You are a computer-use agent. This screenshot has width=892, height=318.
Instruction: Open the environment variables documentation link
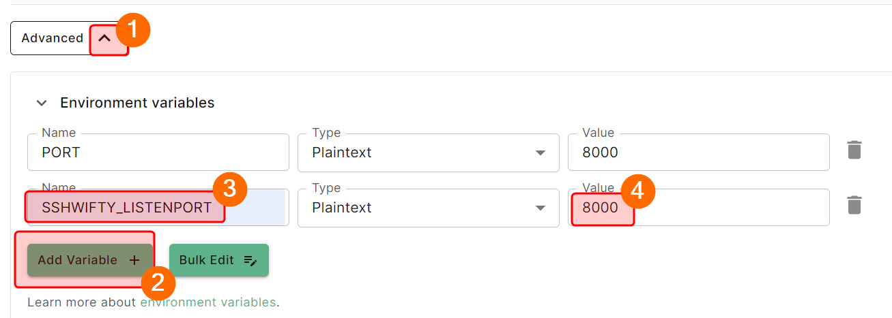(x=208, y=302)
